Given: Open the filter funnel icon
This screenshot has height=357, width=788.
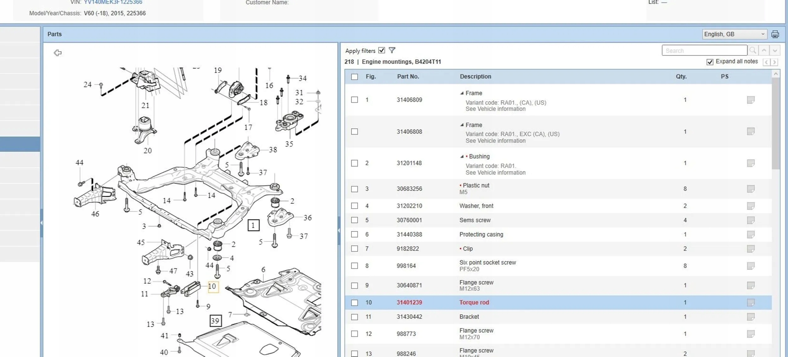Looking at the screenshot, I should pyautogui.click(x=392, y=50).
